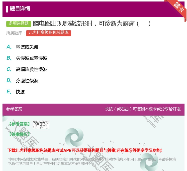Click the 【答案解析】 label
Screen dimensions: 187x171
[x=20, y=135]
